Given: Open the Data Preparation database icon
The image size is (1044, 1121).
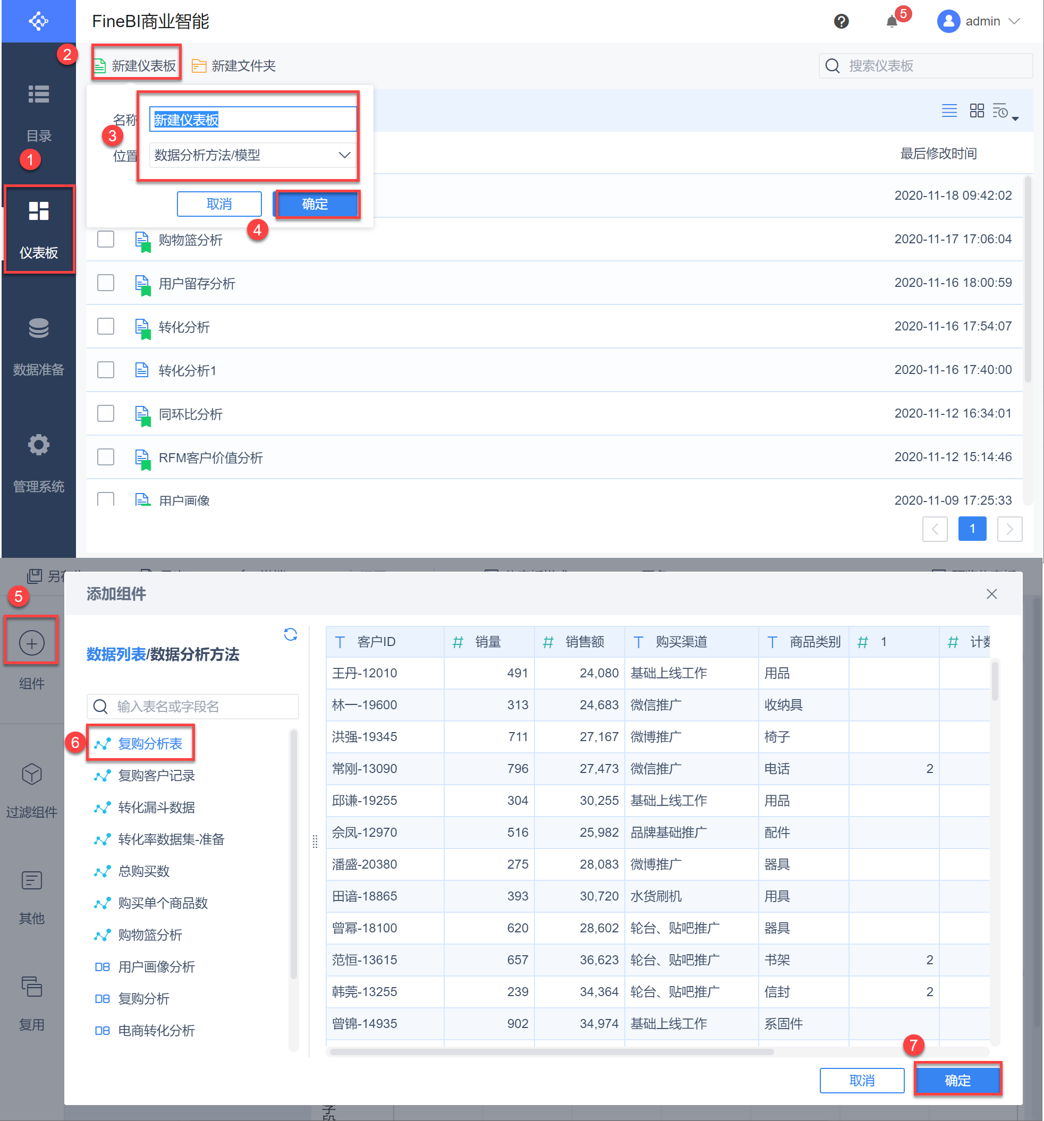Looking at the screenshot, I should click(x=38, y=328).
